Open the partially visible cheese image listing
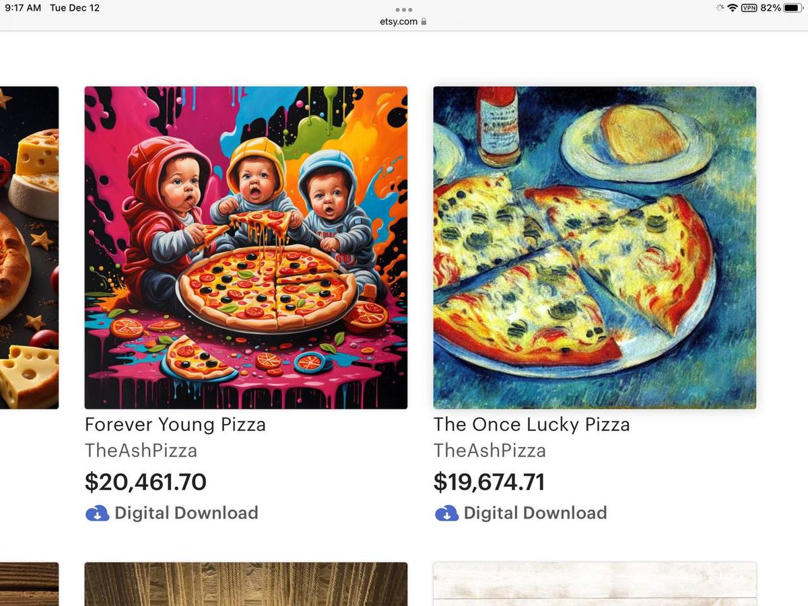This screenshot has height=606, width=808. click(x=29, y=247)
